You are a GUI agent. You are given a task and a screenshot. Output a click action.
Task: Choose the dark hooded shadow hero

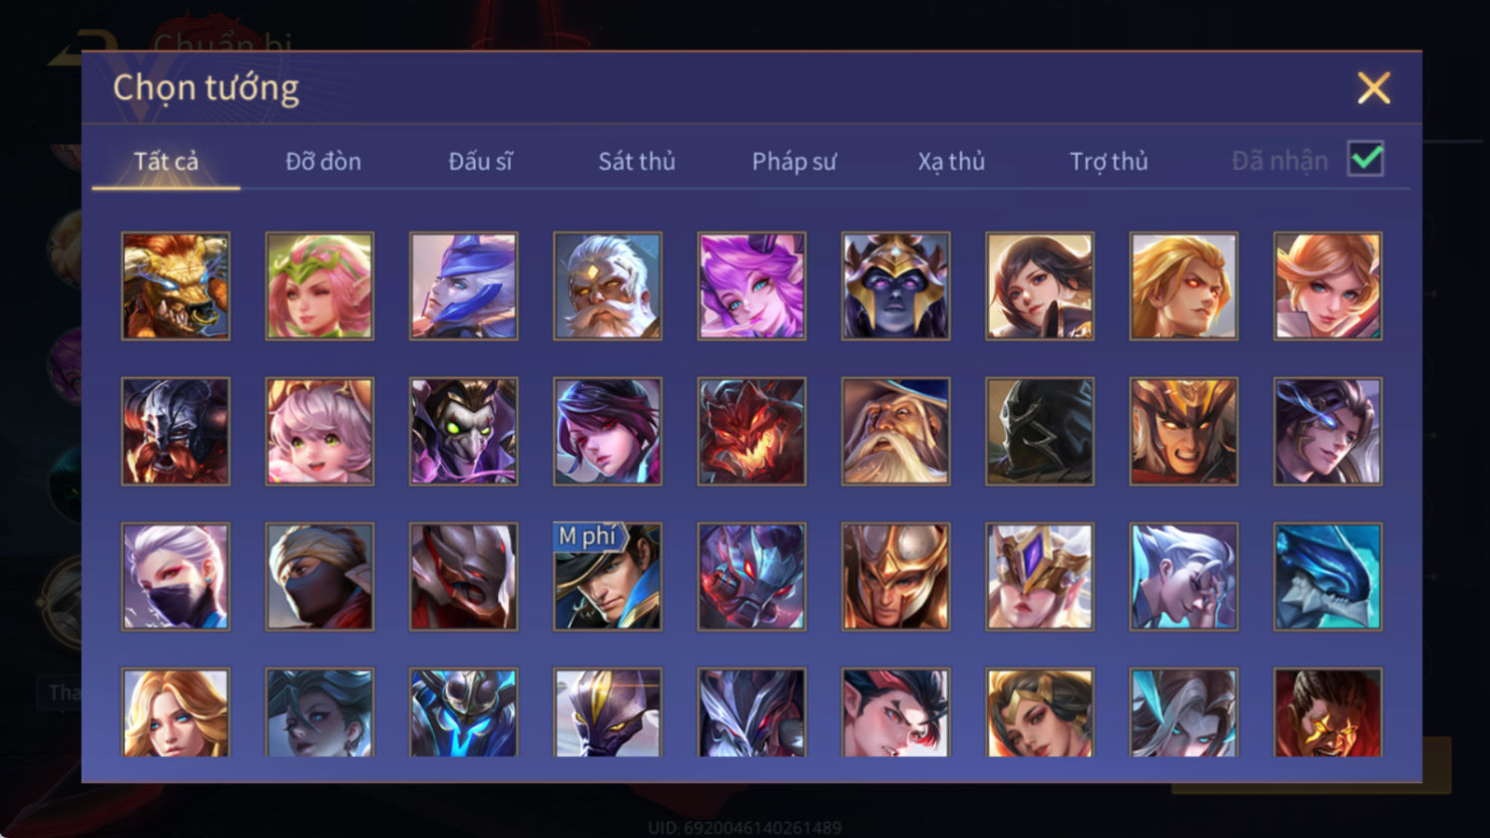pos(1039,431)
